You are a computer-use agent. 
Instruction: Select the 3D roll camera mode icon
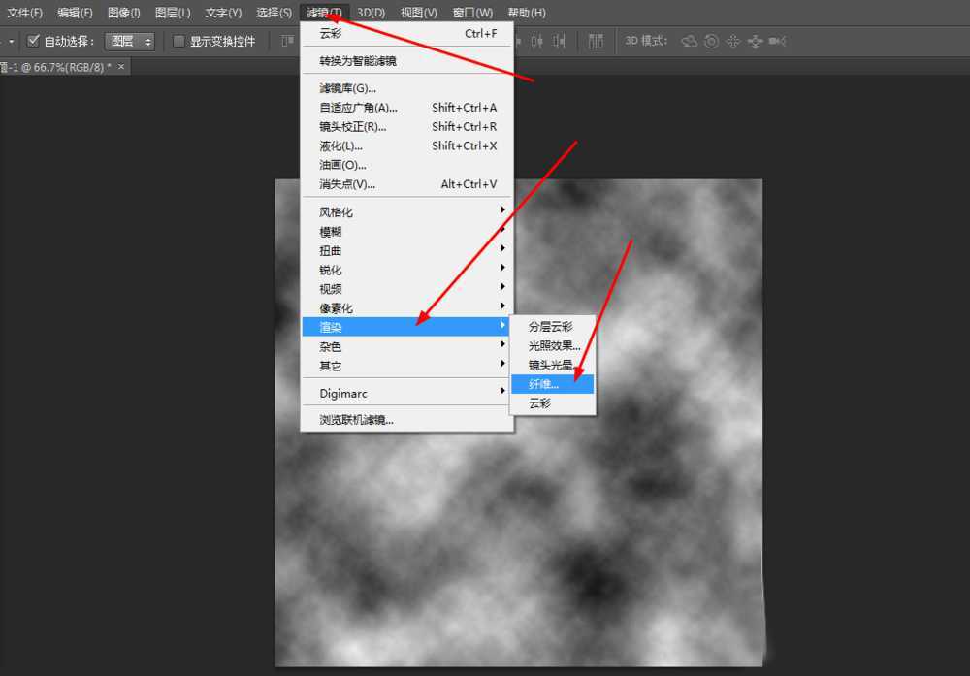point(711,41)
